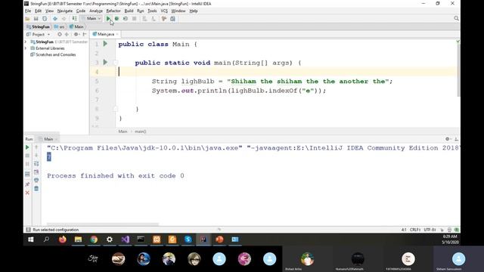Viewport: 484px width, 272px height.
Task: Open Chrome from the taskbar
Action: pyautogui.click(x=94, y=240)
